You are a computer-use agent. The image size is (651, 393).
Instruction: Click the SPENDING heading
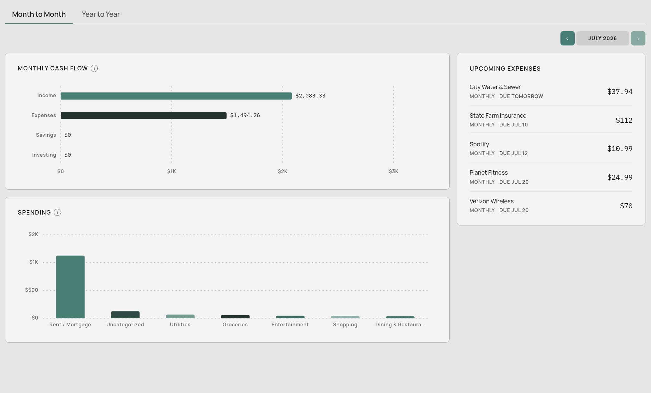[34, 213]
